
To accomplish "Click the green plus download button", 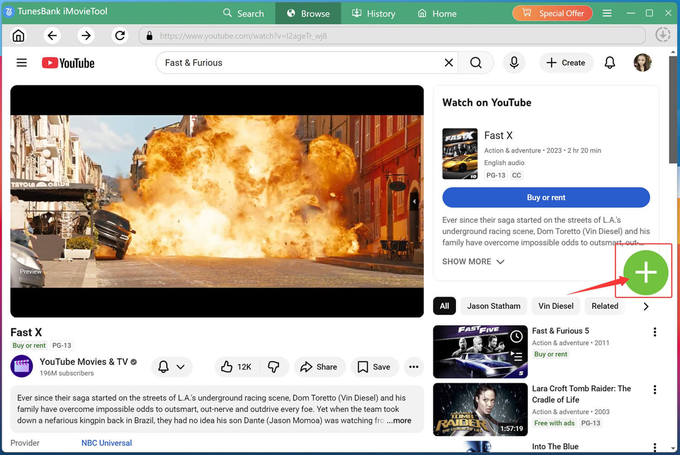I will click(x=645, y=272).
